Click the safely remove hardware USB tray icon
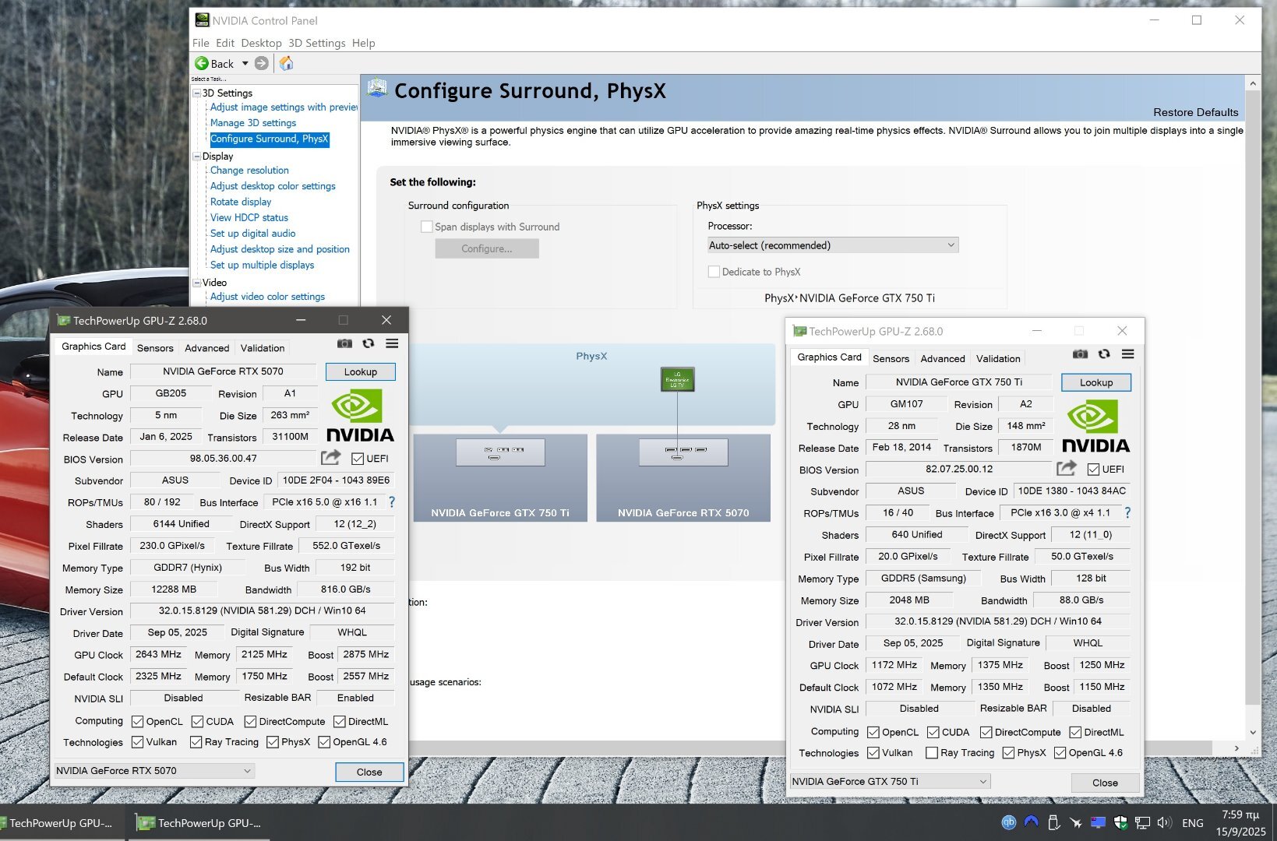Image resolution: width=1277 pixels, height=841 pixels. point(1053,822)
